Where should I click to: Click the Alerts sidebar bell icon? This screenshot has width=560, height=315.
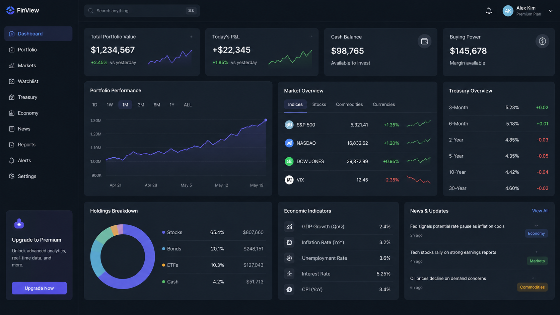12,160
